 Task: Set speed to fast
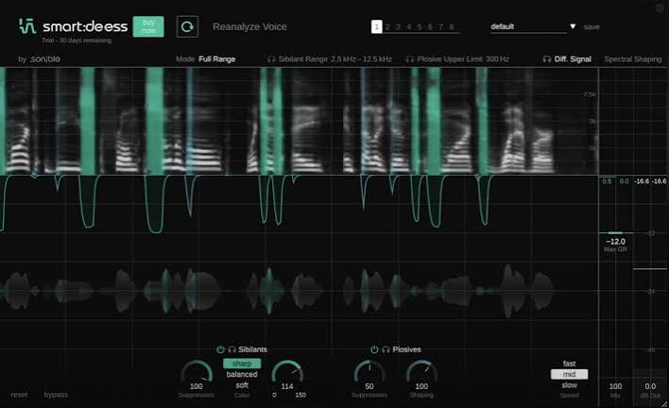(569, 364)
